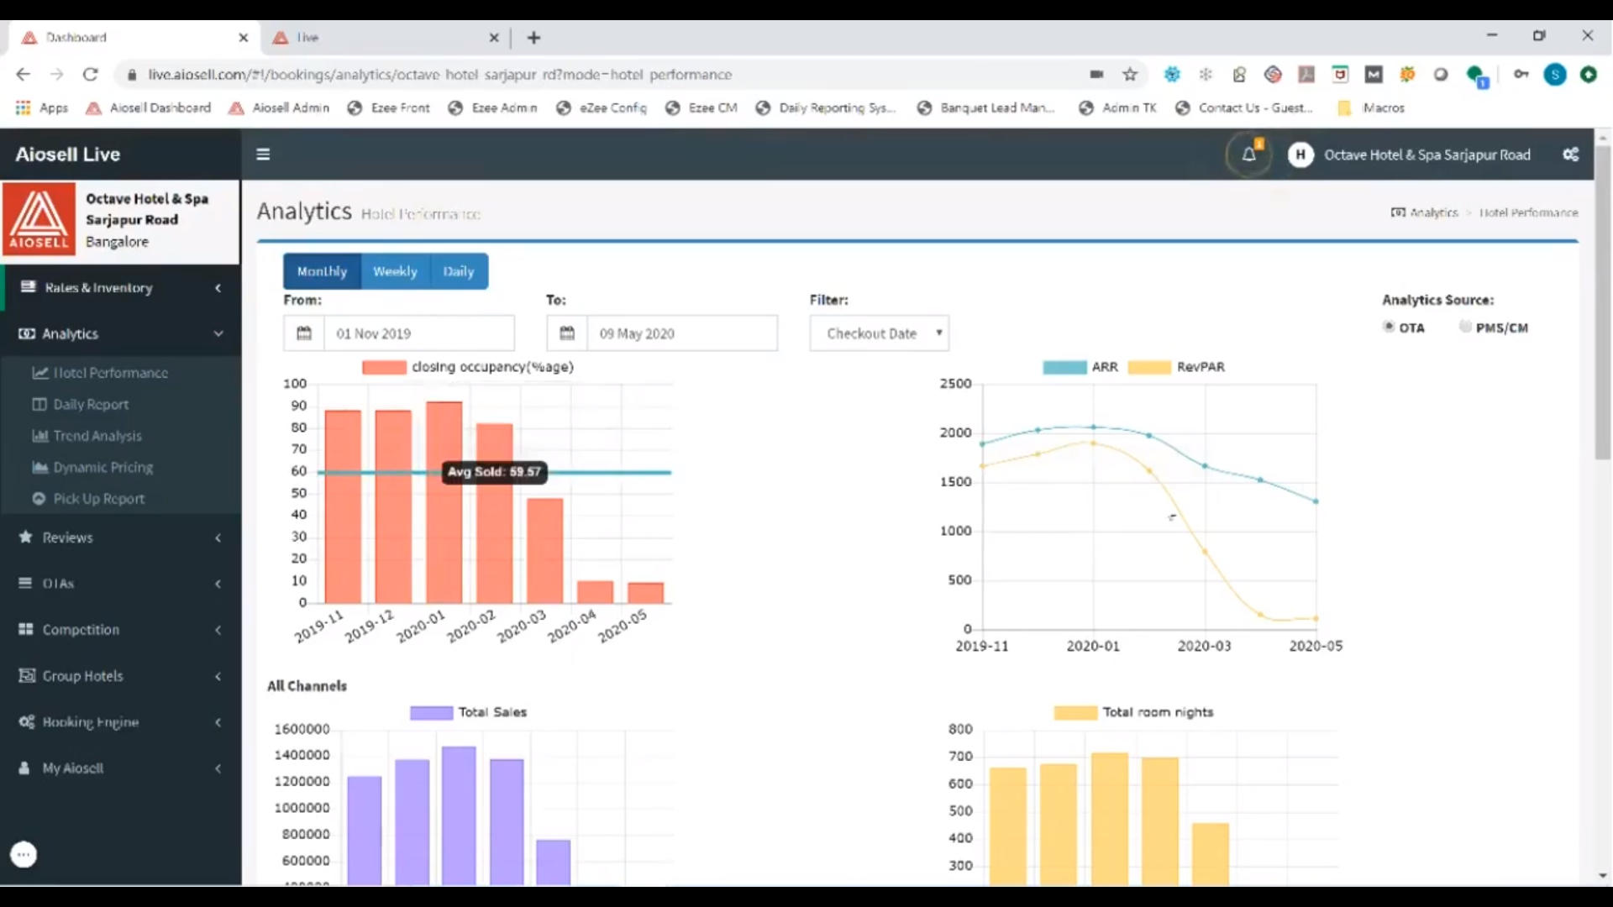
Task: Toggle closing occupancy legend swatch
Action: [x=384, y=367]
